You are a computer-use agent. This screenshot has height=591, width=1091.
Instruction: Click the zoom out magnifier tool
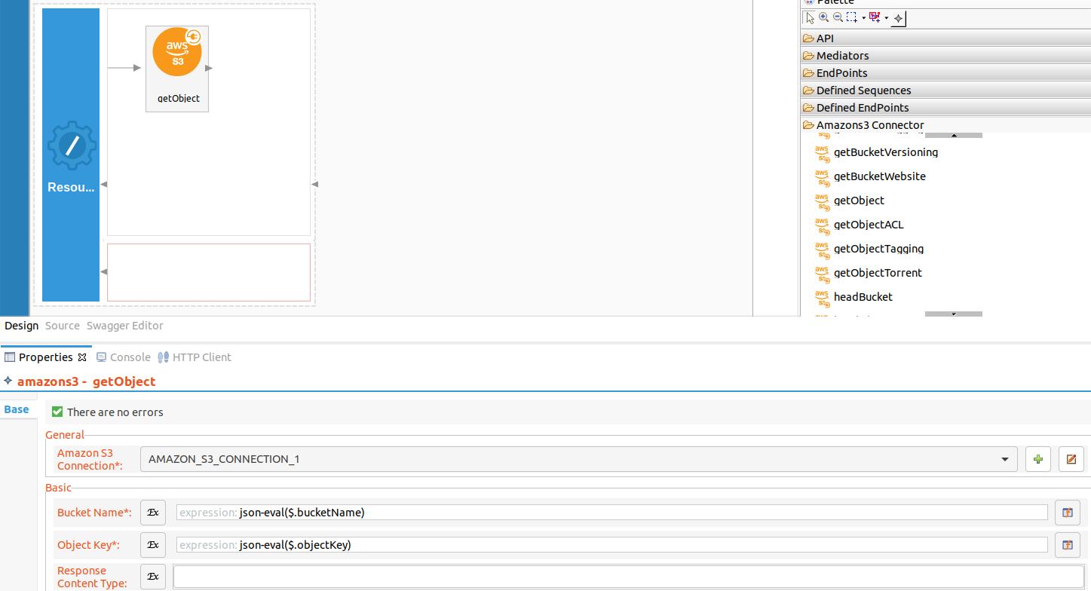coord(838,17)
